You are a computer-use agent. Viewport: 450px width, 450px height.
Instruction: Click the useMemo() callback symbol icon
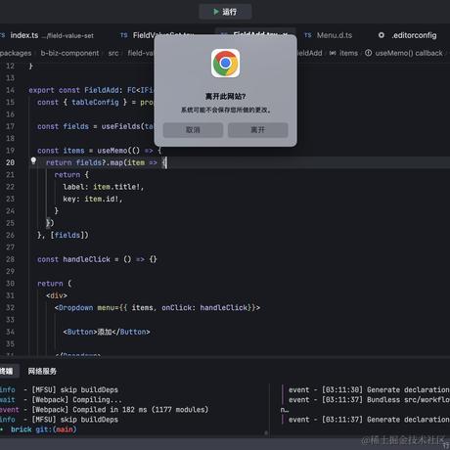click(368, 53)
